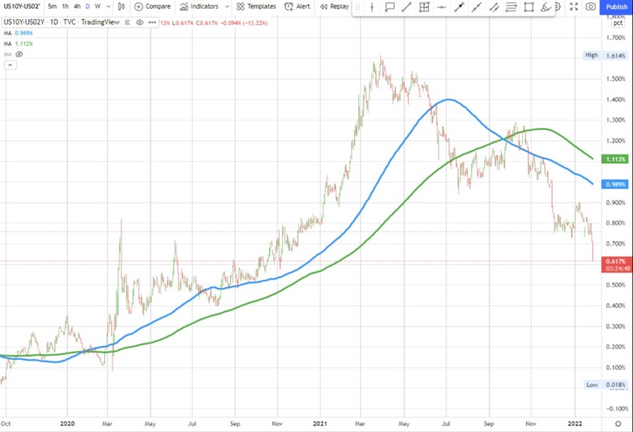The height and width of the screenshot is (432, 633).
Task: Show the hidden third MA indicator
Action: coord(20,53)
